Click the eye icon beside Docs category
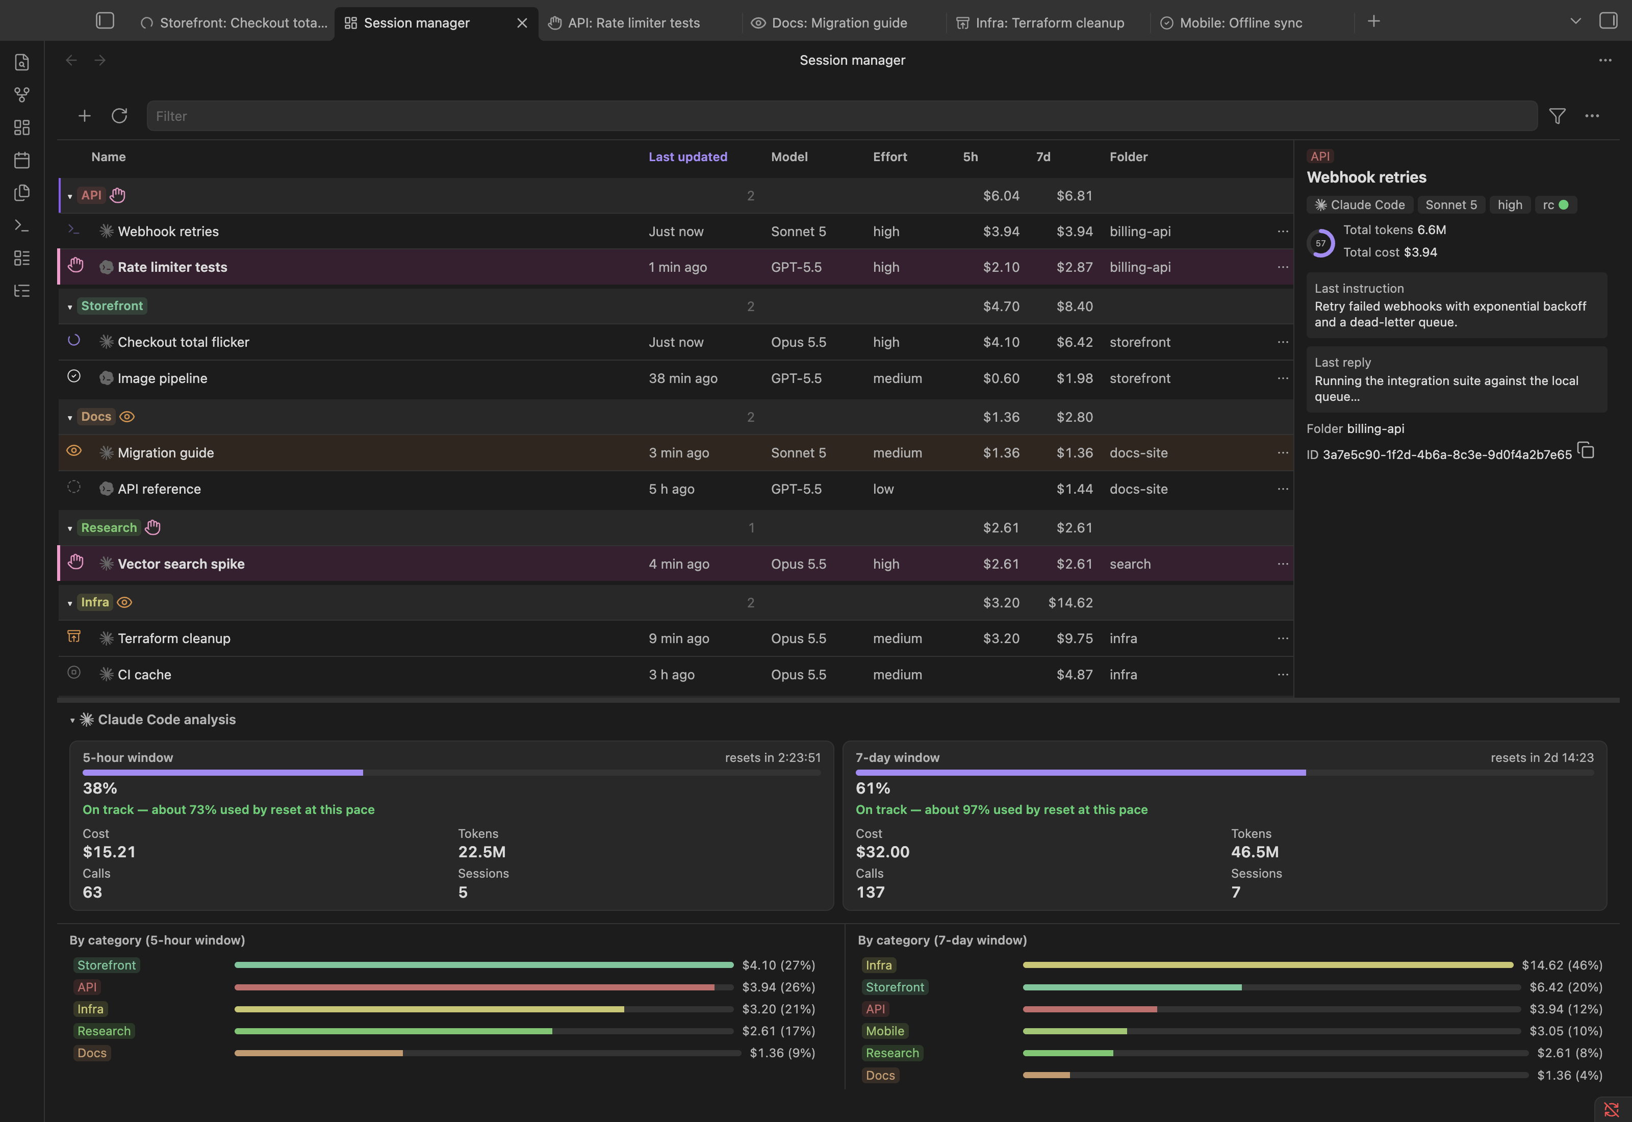Viewport: 1632px width, 1122px height. click(127, 417)
